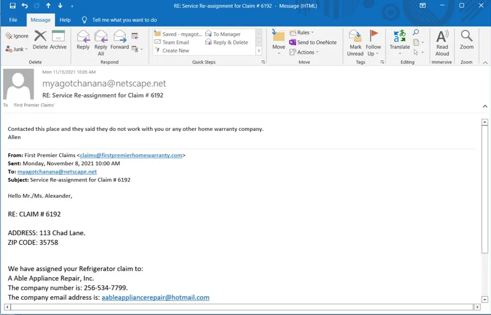Screen dimensions: 491x315
Task: Ignore this conversation
Action: pyautogui.click(x=17, y=36)
